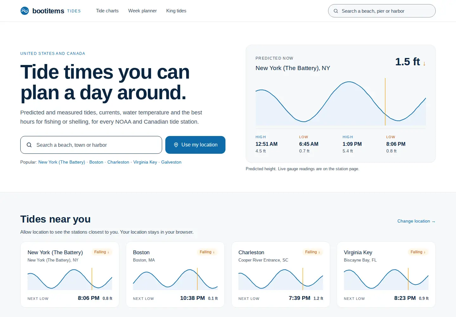Click the location pin icon on Use my location
Image resolution: width=456 pixels, height=317 pixels.
(x=176, y=145)
